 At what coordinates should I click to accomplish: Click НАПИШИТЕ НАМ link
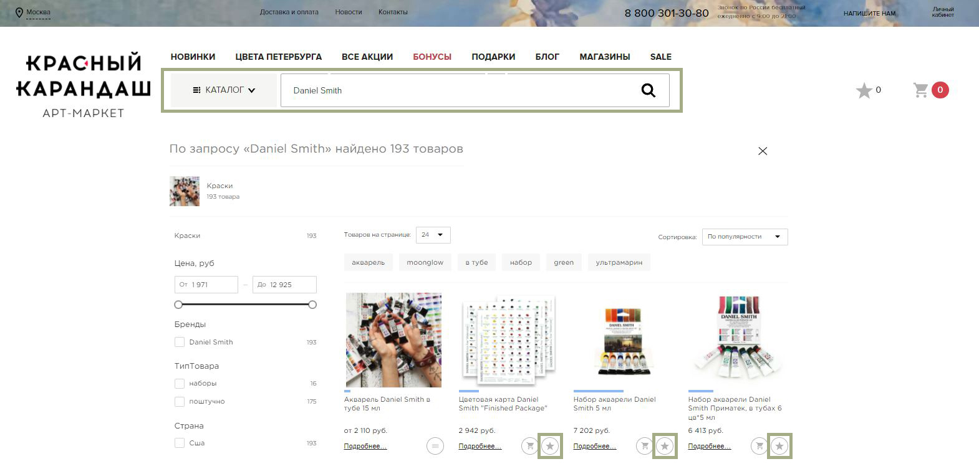pyautogui.click(x=869, y=13)
